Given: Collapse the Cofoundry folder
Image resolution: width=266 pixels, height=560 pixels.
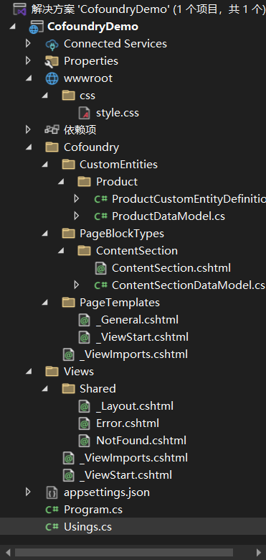Looking at the screenshot, I should point(28,147).
